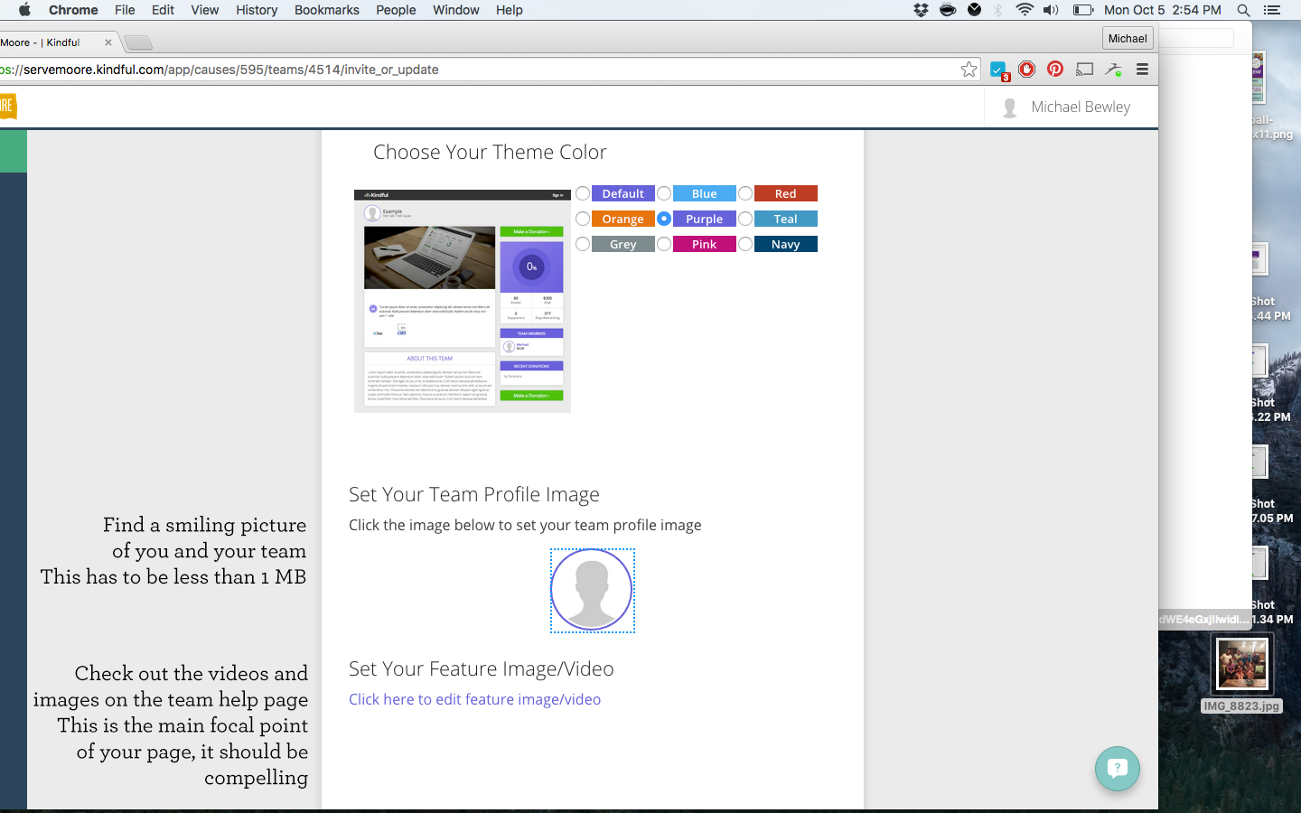Open the Window menu
This screenshot has height=813, width=1301.
coord(456,10)
